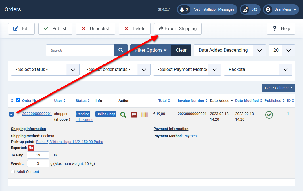Click the shopper user cell
The height and width of the screenshot is (191, 303).
point(62,116)
